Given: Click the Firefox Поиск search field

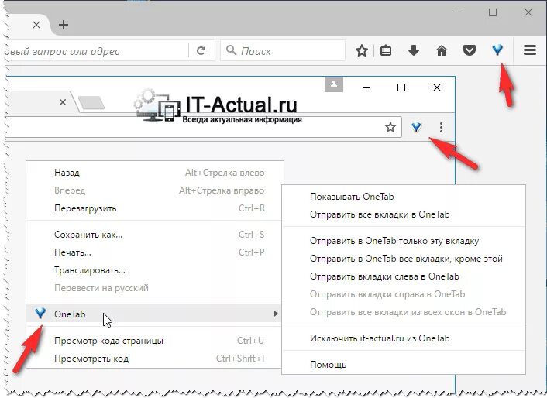Looking at the screenshot, I should click(283, 50).
